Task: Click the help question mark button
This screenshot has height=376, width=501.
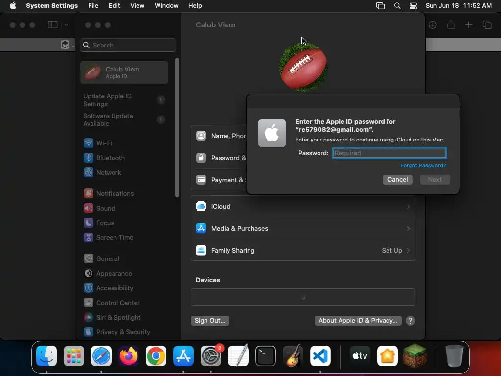Action: (410, 320)
